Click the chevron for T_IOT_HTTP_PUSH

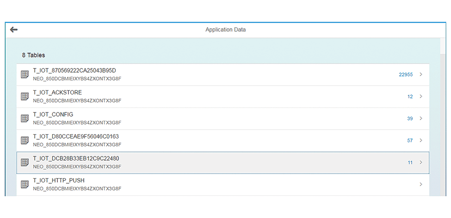pos(420,184)
